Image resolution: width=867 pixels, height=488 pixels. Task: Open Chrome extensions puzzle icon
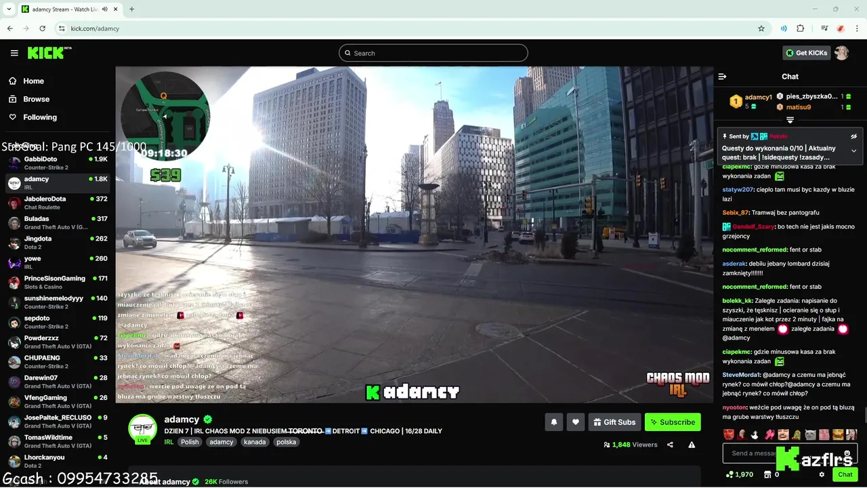click(x=801, y=28)
